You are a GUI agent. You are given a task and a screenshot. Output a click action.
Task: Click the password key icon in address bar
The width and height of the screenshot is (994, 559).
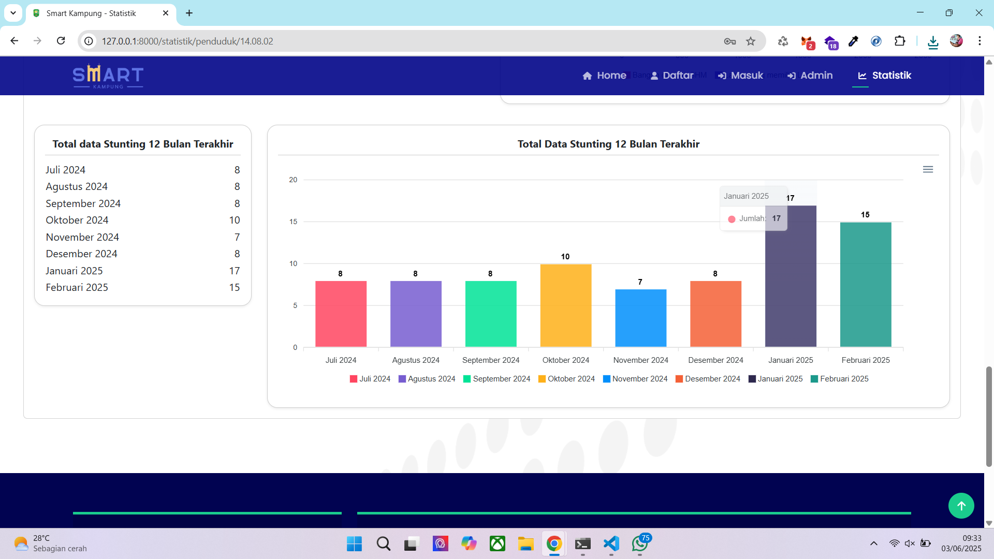tap(730, 41)
